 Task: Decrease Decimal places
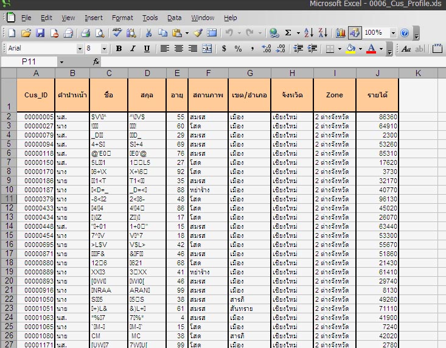(x=280, y=49)
